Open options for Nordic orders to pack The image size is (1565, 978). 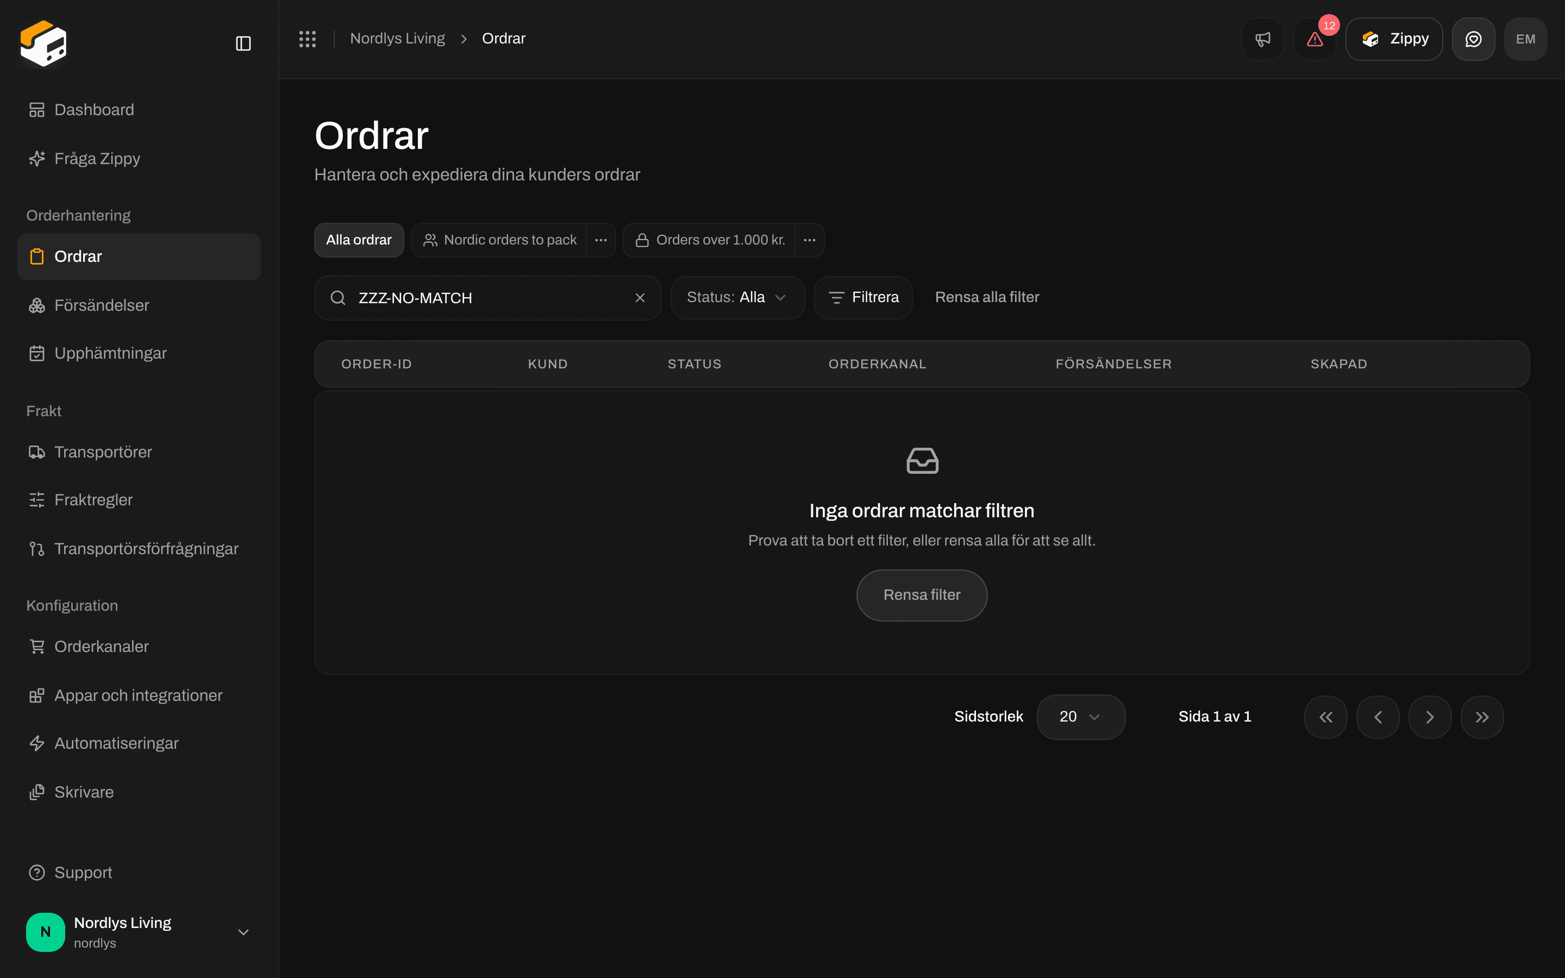(601, 240)
